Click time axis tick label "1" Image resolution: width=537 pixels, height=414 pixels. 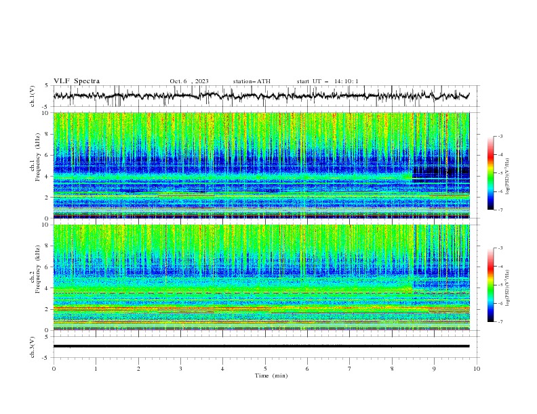[96, 369]
